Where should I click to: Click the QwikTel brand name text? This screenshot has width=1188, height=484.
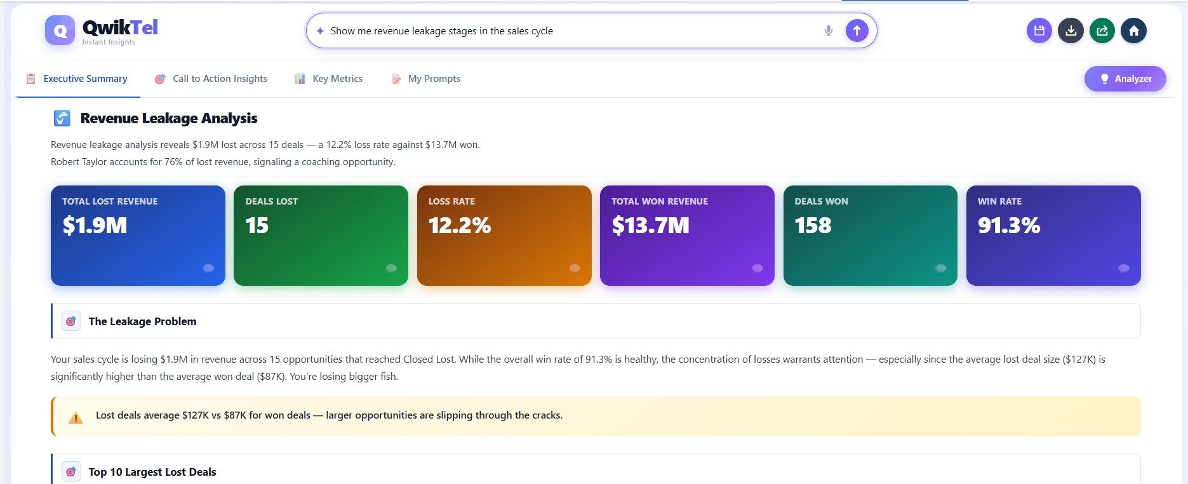120,27
